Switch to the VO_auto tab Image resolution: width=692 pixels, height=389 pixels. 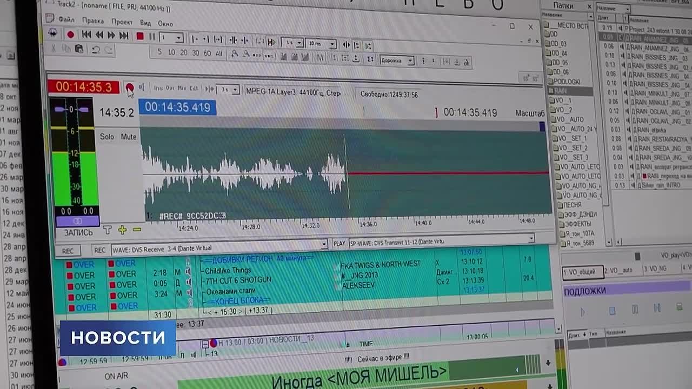tap(621, 270)
